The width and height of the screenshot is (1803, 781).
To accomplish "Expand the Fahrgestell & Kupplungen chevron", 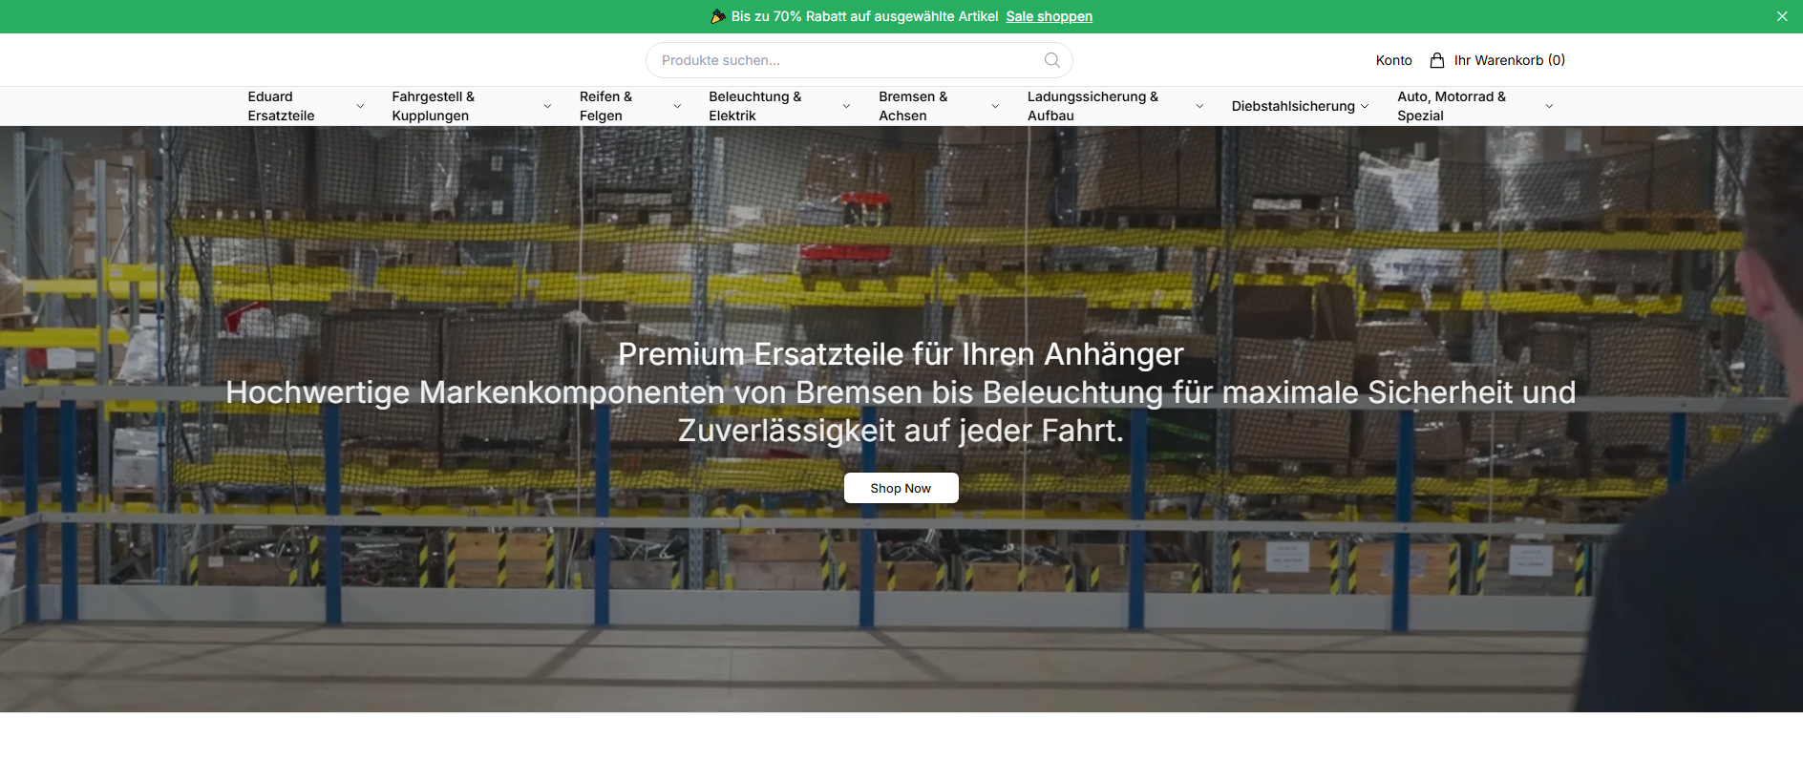I will click(x=547, y=106).
